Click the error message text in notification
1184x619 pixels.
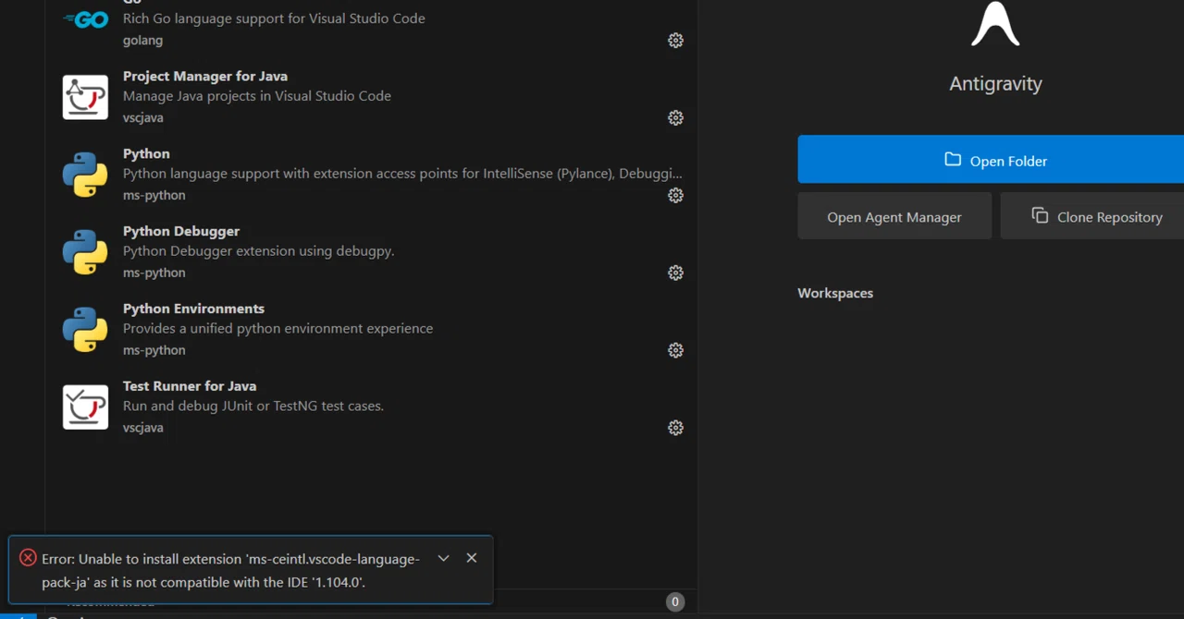coord(230,570)
